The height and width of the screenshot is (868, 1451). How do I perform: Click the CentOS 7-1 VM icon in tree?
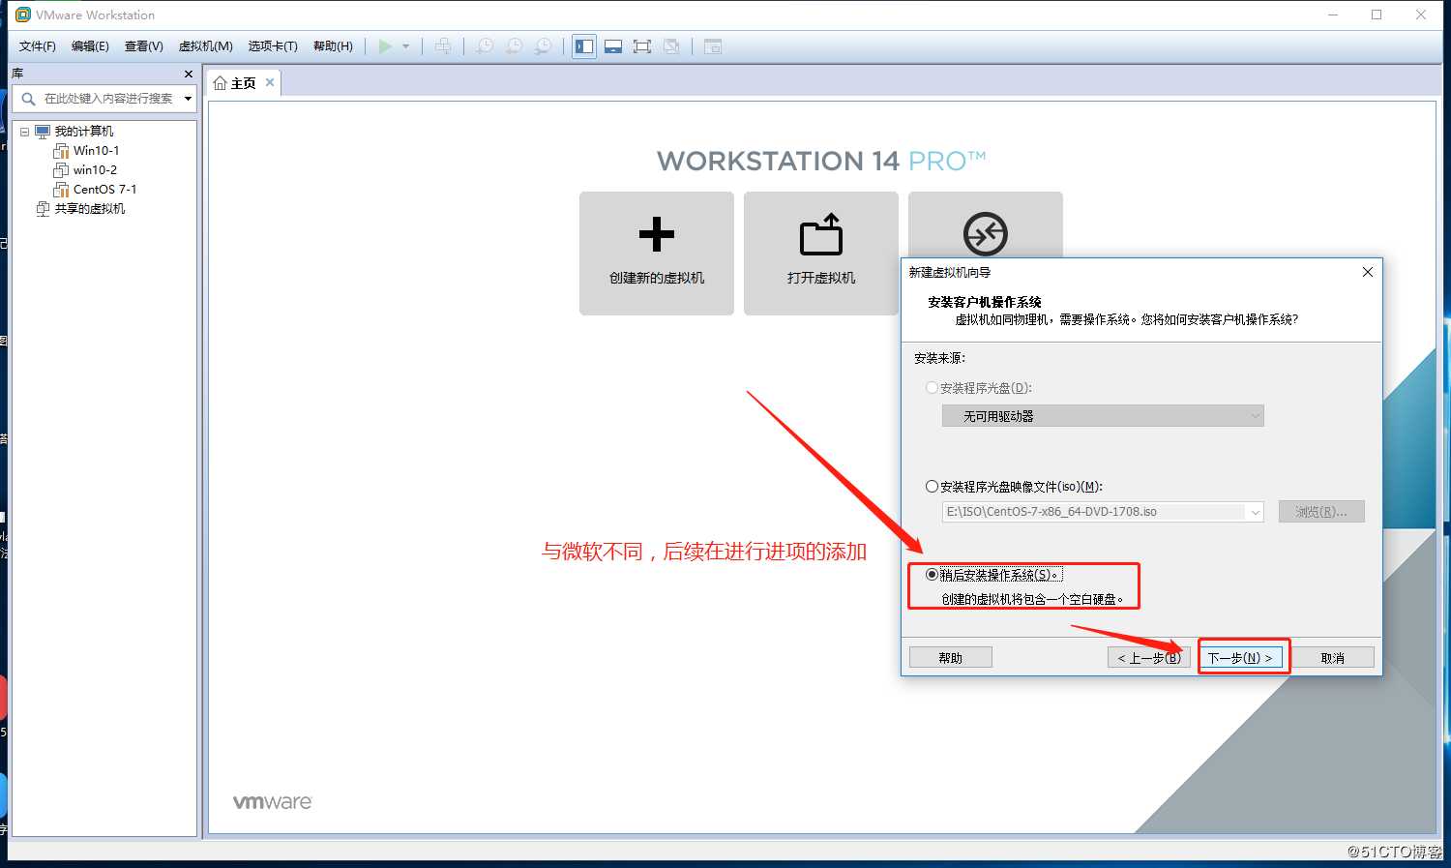coord(61,190)
